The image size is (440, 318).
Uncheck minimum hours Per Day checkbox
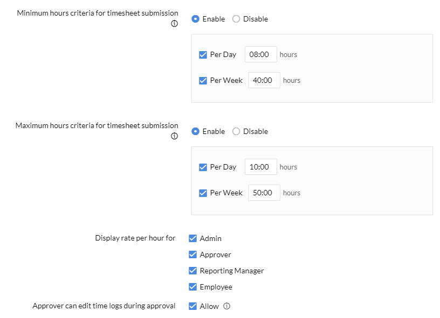pos(203,54)
